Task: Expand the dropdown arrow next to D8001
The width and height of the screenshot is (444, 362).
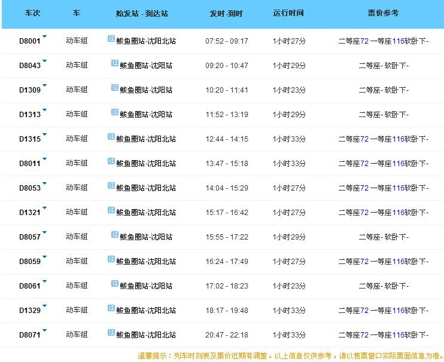Action: click(x=44, y=37)
